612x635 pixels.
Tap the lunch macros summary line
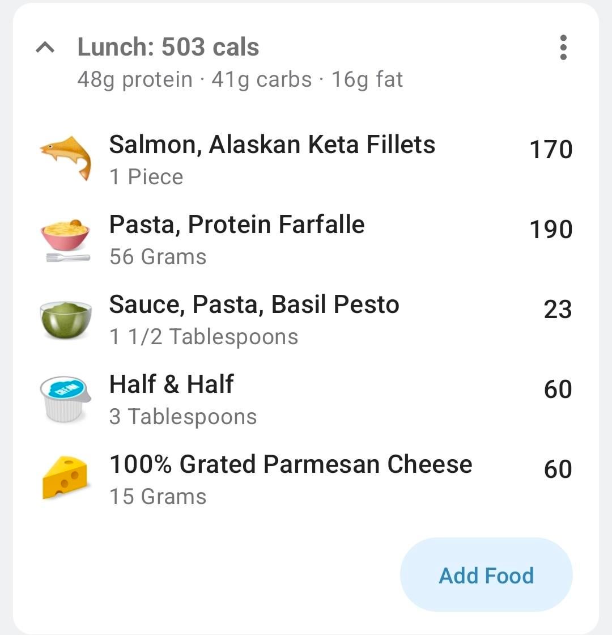pyautogui.click(x=240, y=79)
